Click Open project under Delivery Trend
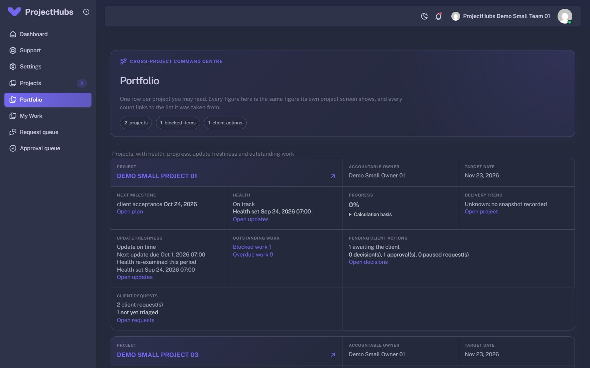Screen dimensions: 590x368 point(481,212)
